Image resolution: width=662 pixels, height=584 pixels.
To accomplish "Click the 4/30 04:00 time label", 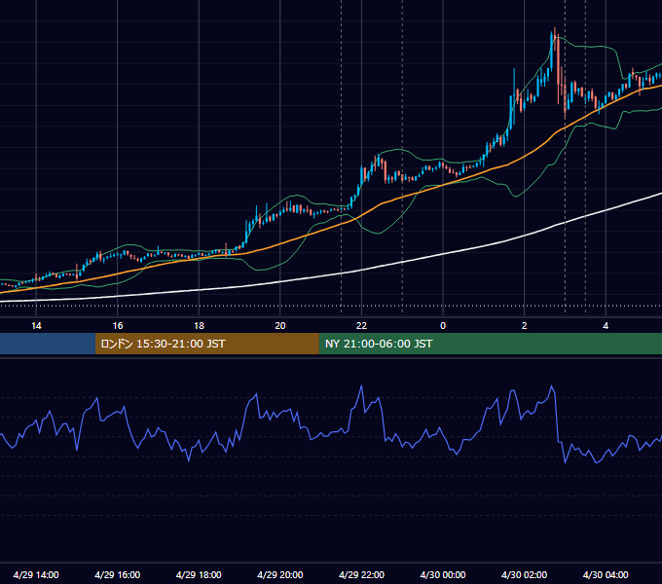I will pyautogui.click(x=606, y=574).
